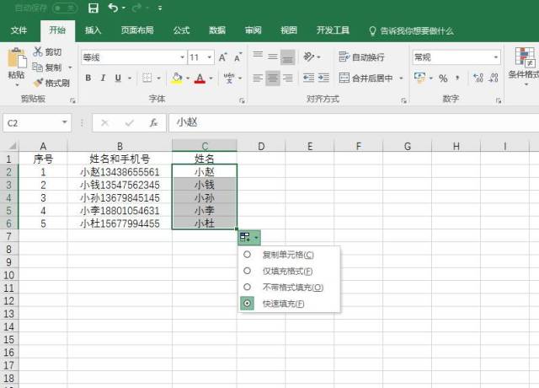This screenshot has height=388, width=539.
Task: Click the comma thousands separator icon
Action: (x=457, y=78)
